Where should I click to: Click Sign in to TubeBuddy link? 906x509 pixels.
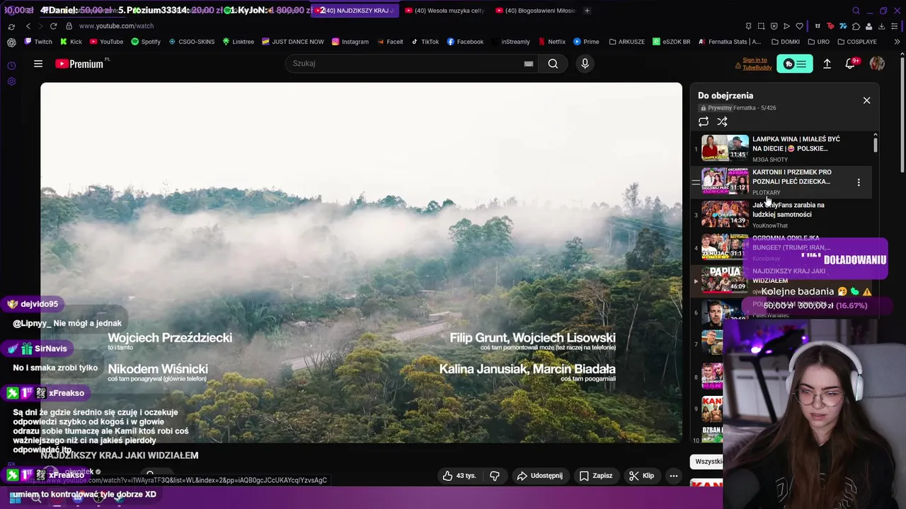(757, 64)
